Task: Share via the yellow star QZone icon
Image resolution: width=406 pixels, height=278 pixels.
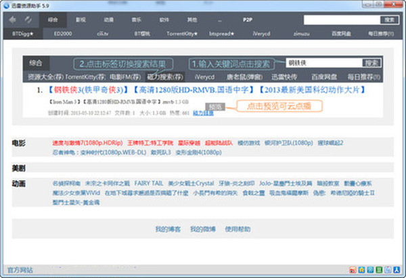Action: pyautogui.click(x=361, y=270)
